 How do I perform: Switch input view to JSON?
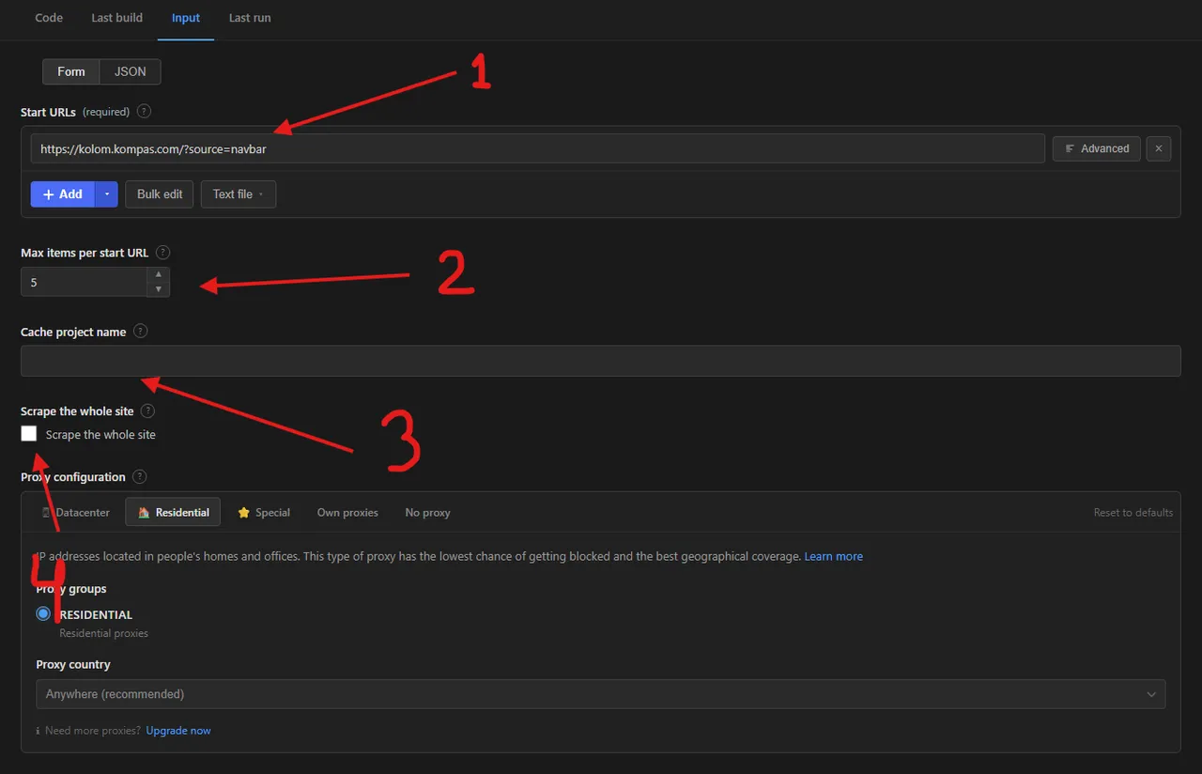[x=131, y=71]
